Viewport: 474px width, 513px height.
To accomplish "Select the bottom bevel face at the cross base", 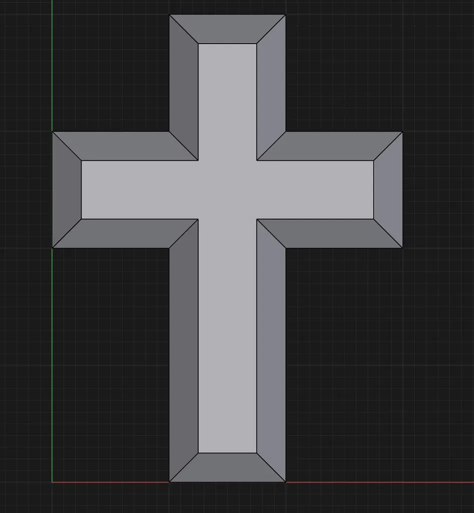I will 228,467.
